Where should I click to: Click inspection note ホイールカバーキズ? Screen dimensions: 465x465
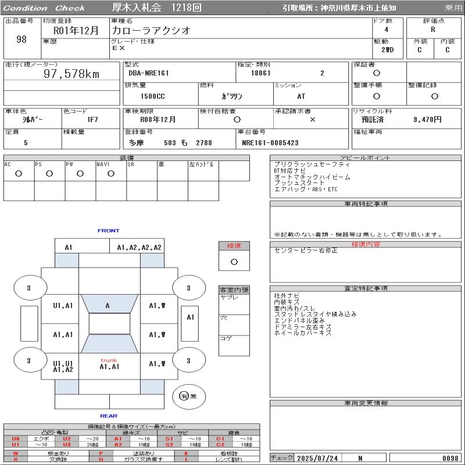[x=302, y=333]
